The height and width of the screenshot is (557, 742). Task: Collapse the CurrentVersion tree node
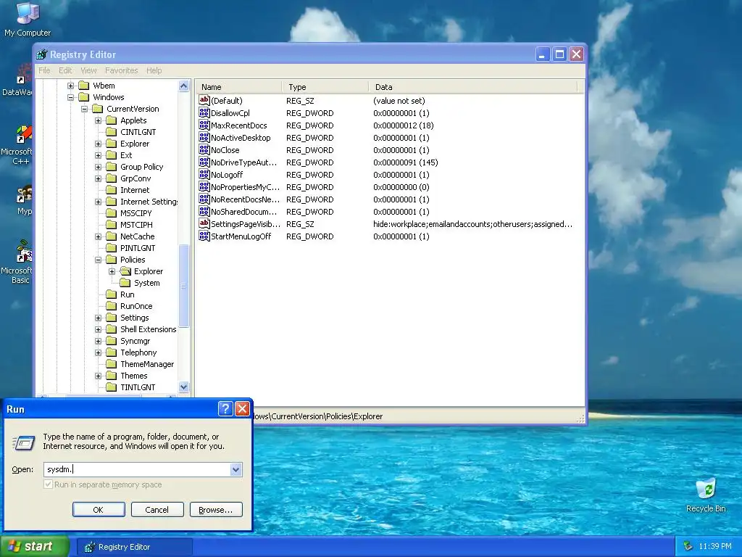84,109
